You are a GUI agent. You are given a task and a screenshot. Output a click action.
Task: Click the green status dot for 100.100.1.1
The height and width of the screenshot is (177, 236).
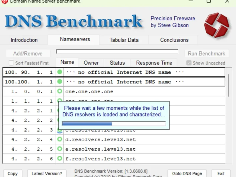coord(60,82)
